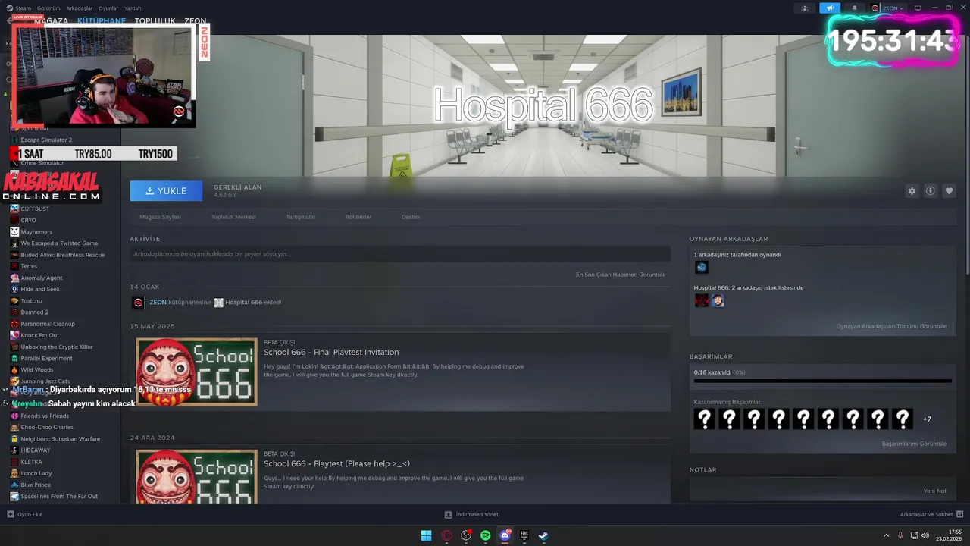Viewport: 970px width, 546px height.
Task: Open game settings gear icon
Action: point(912,191)
